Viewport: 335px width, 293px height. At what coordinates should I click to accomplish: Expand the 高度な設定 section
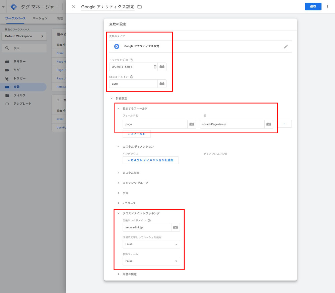(x=129, y=274)
